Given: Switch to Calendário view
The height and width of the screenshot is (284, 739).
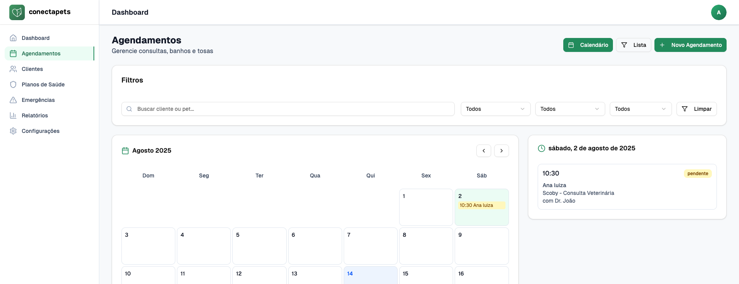Looking at the screenshot, I should tap(588, 45).
